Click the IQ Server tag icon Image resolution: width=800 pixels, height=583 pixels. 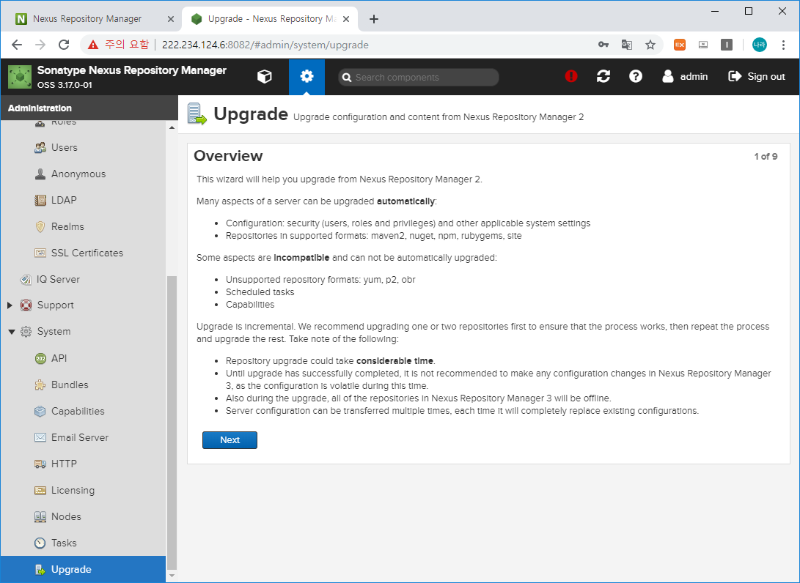click(26, 279)
